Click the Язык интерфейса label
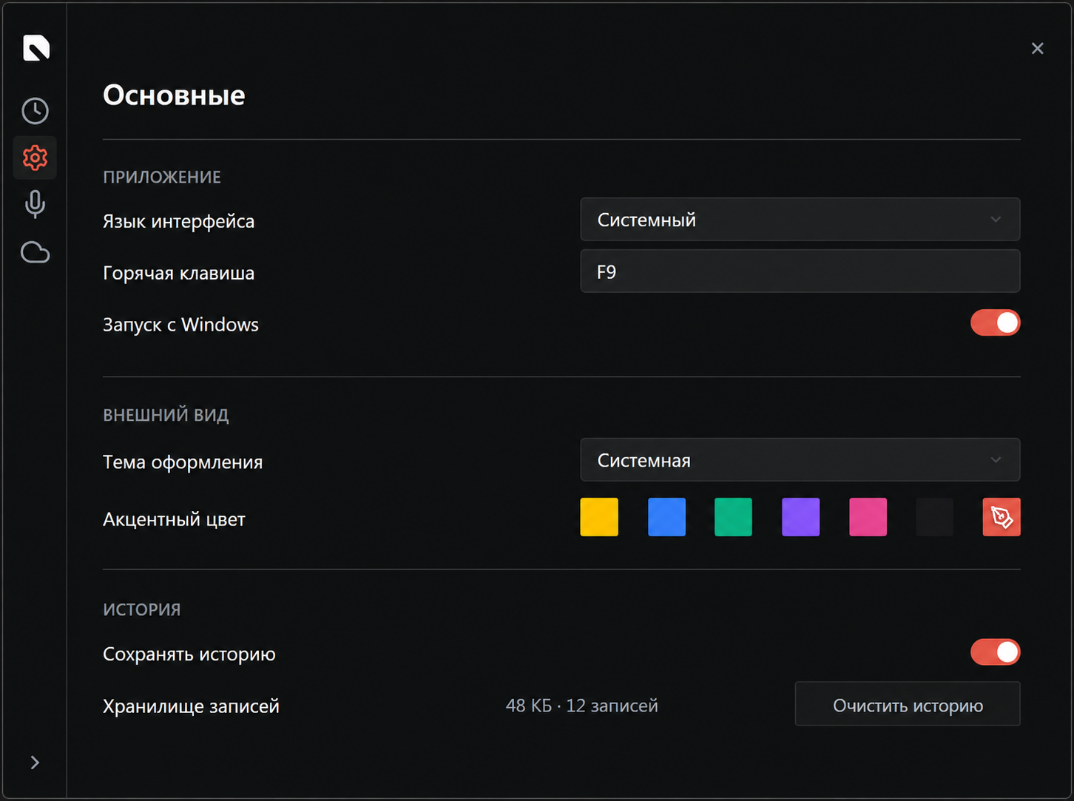The height and width of the screenshot is (801, 1074). point(178,221)
